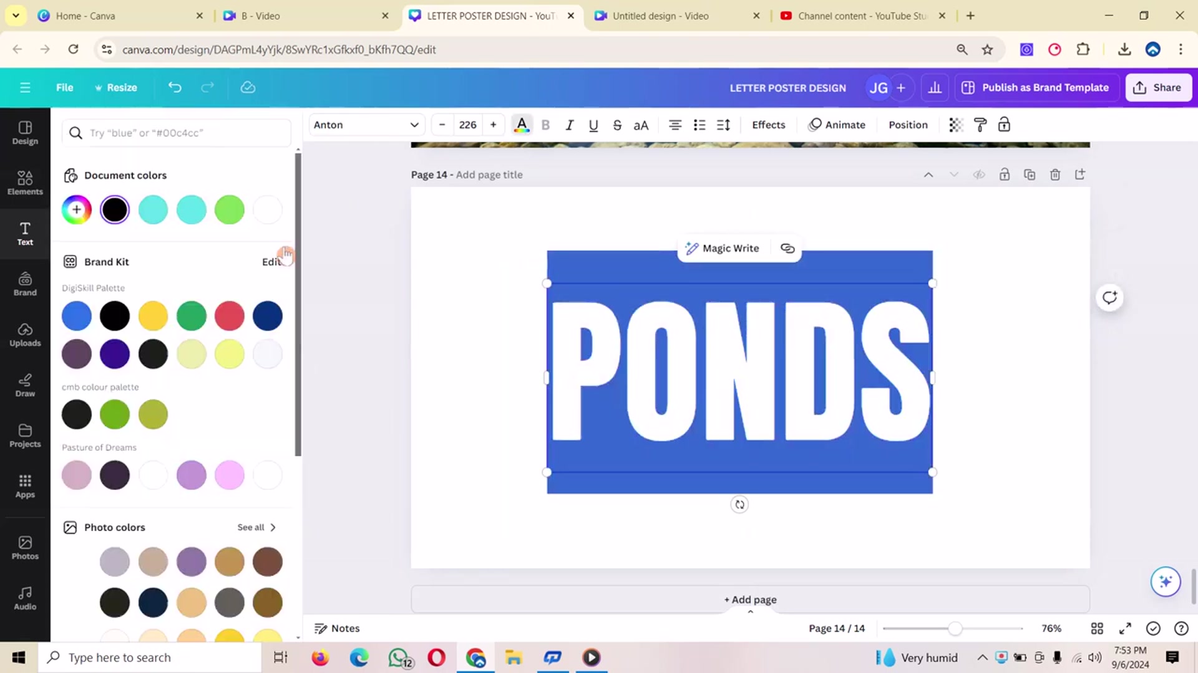This screenshot has width=1198, height=673.
Task: Open the transparency control
Action: (x=955, y=125)
